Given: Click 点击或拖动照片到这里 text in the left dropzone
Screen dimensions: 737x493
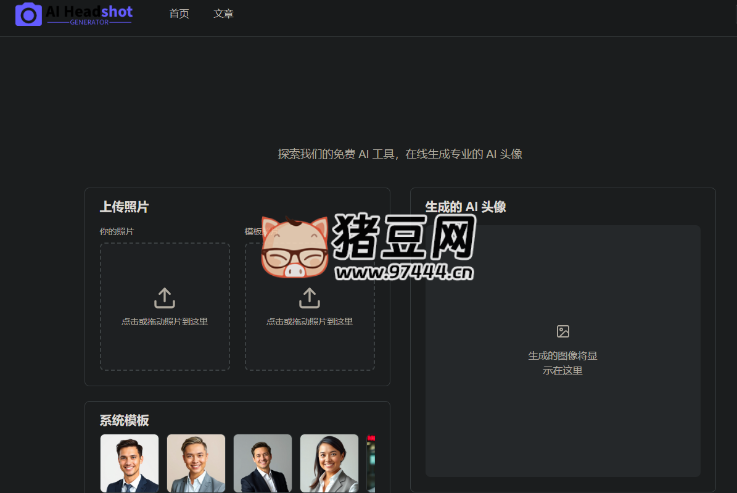Looking at the screenshot, I should pos(164,321).
